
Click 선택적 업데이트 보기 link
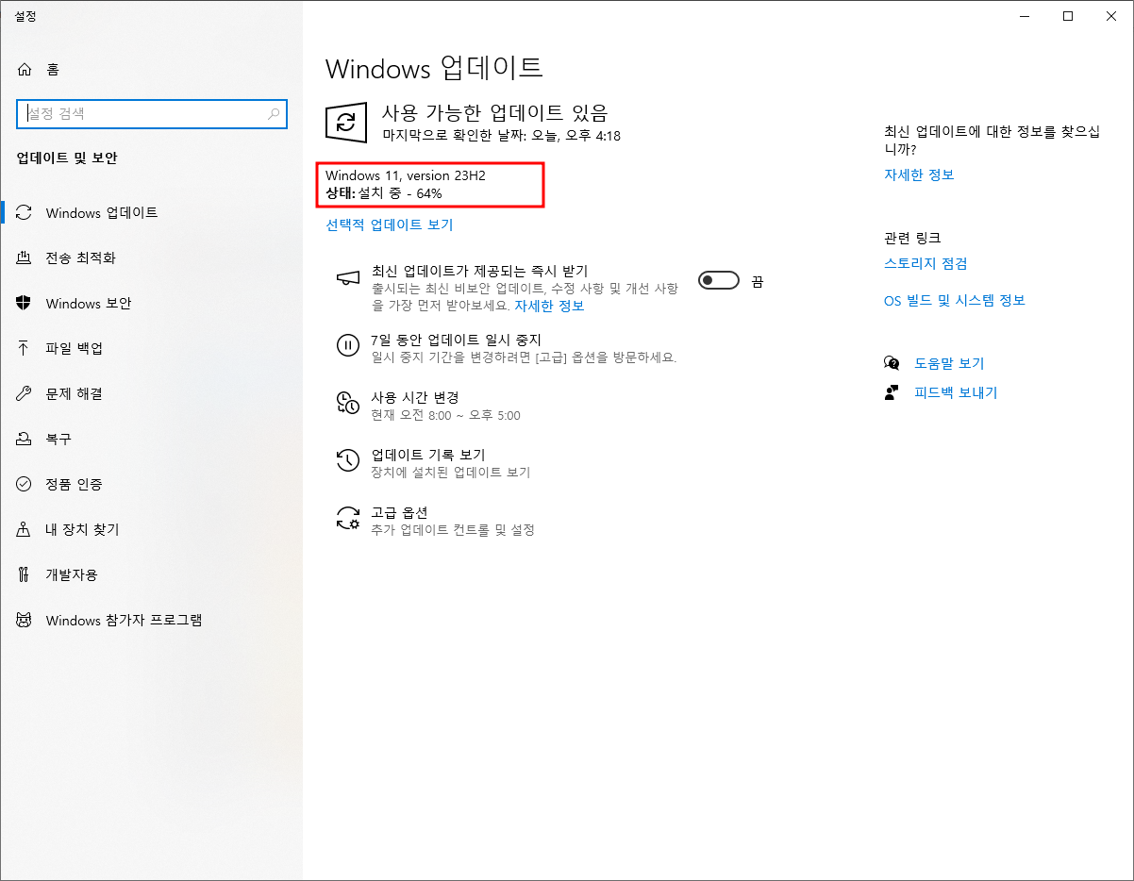click(390, 225)
